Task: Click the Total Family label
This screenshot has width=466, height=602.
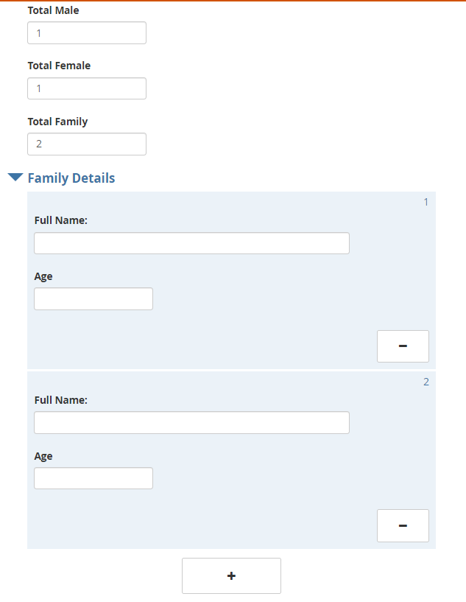Action: 57,122
